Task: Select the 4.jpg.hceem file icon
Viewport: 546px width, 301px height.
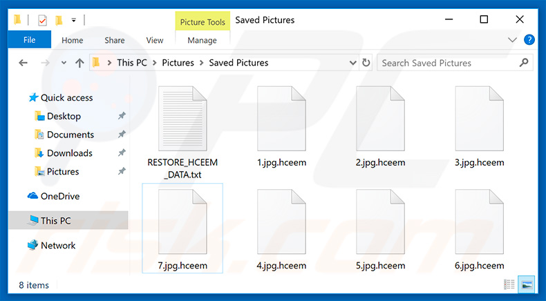Action: [281, 222]
